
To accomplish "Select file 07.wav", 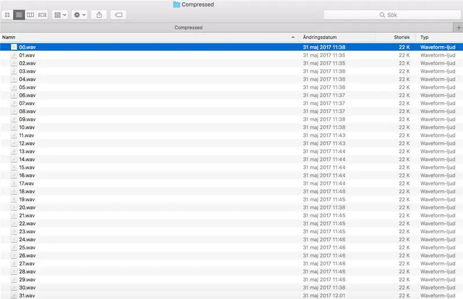I will 231,103.
